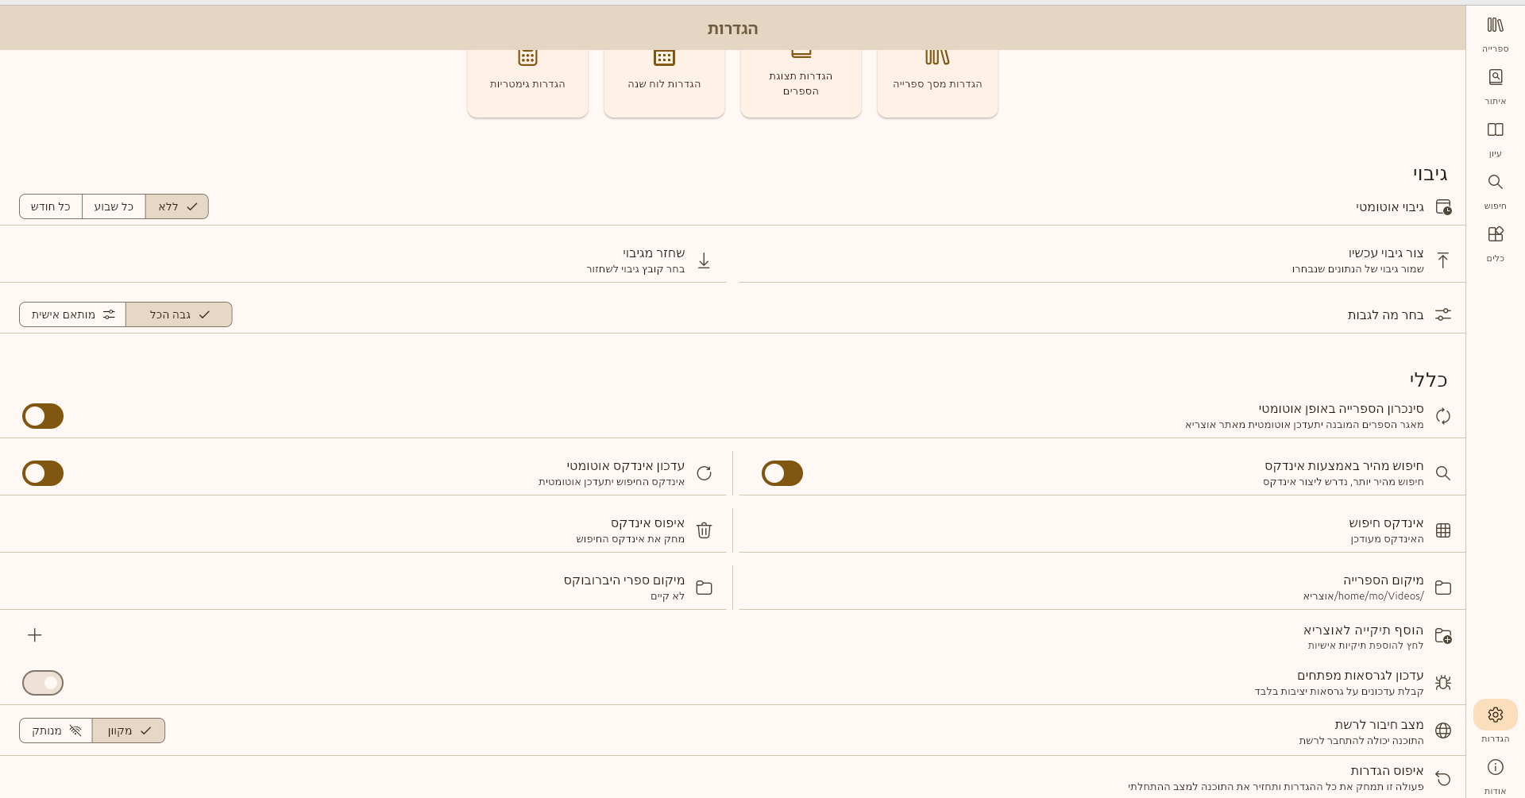Viewport: 1525px width, 798px height.
Task: Toggle סינכרון הספרייה באופן אוטומטי switch
Action: point(43,416)
